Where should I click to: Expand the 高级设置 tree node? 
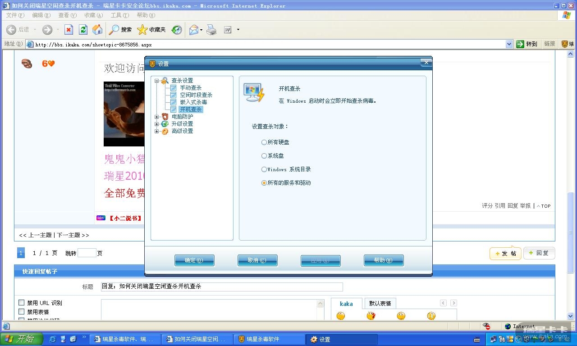click(x=156, y=131)
